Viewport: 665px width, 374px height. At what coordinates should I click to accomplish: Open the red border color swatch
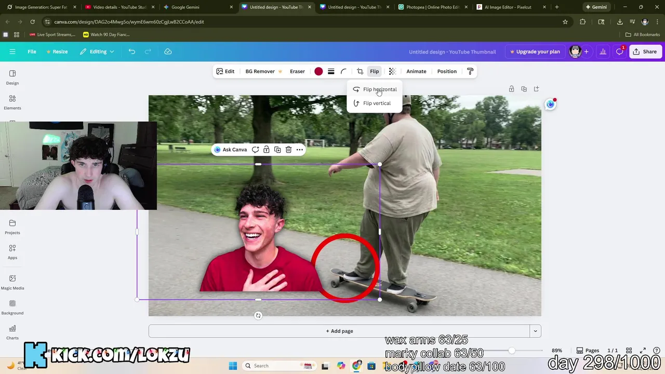pos(318,71)
